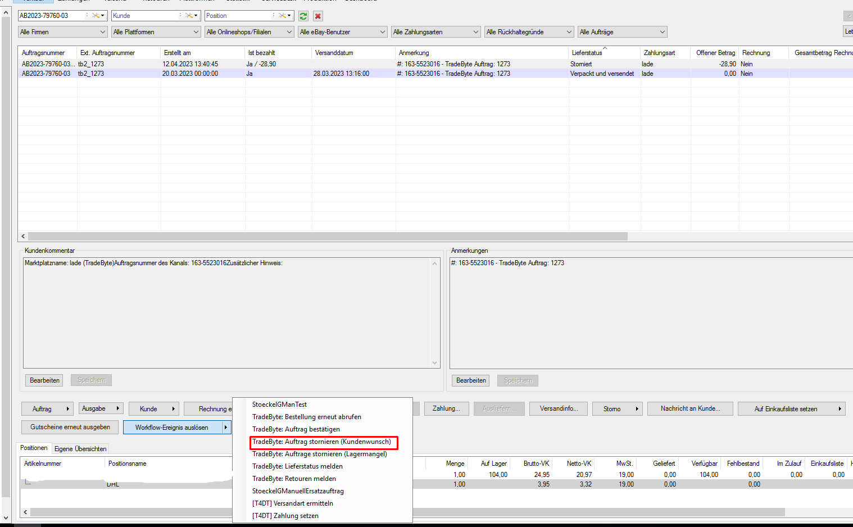The width and height of the screenshot is (853, 527).
Task: Click the red X reset filter icon
Action: [x=318, y=16]
